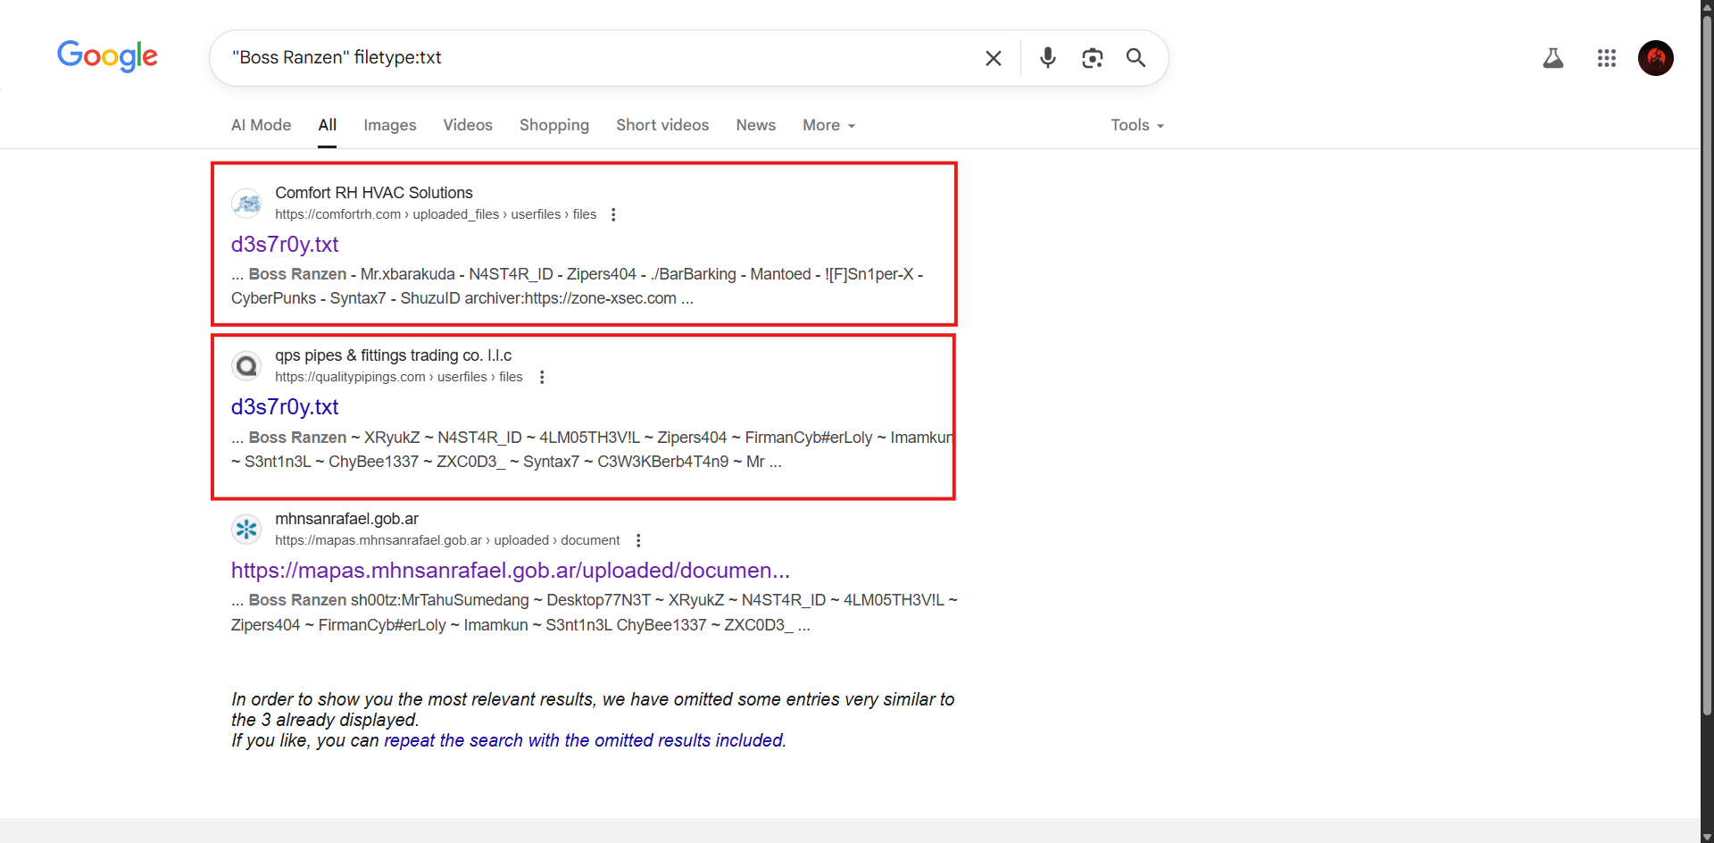Switch to the Images tab
Viewport: 1714px width, 843px height.
[390, 125]
